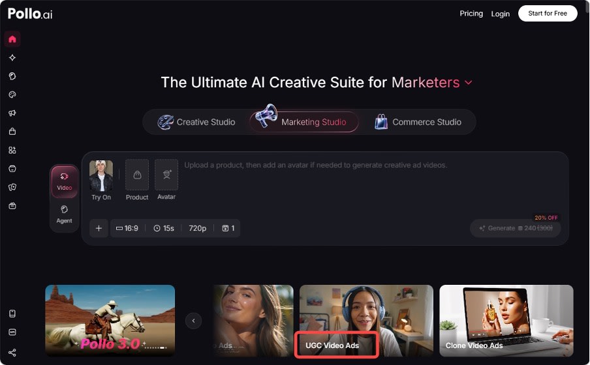Viewport: 590px width, 365px height.
Task: Open the Login link
Action: (500, 14)
